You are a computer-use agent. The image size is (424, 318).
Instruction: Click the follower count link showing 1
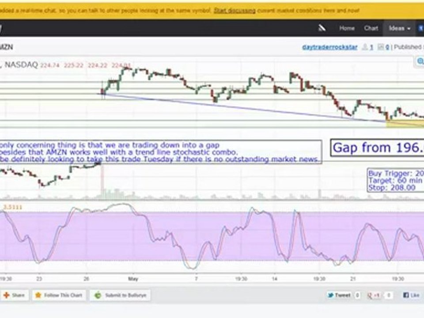coord(371,47)
